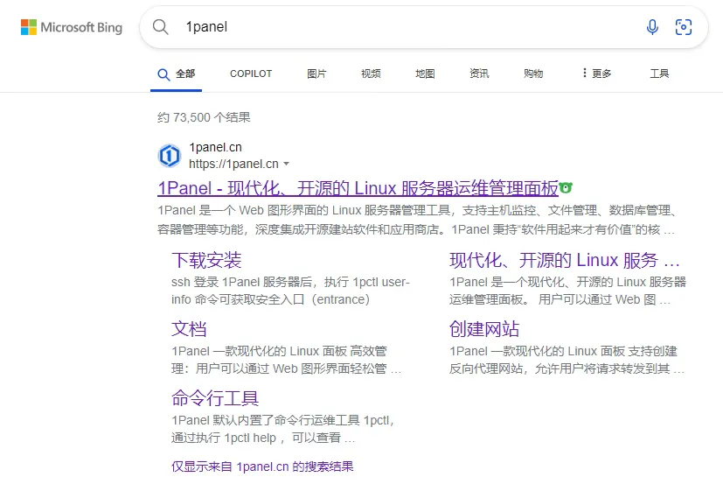Expand the dropdown arrow next to https://1panel.cn
Image resolution: width=723 pixels, height=484 pixels.
[286, 165]
